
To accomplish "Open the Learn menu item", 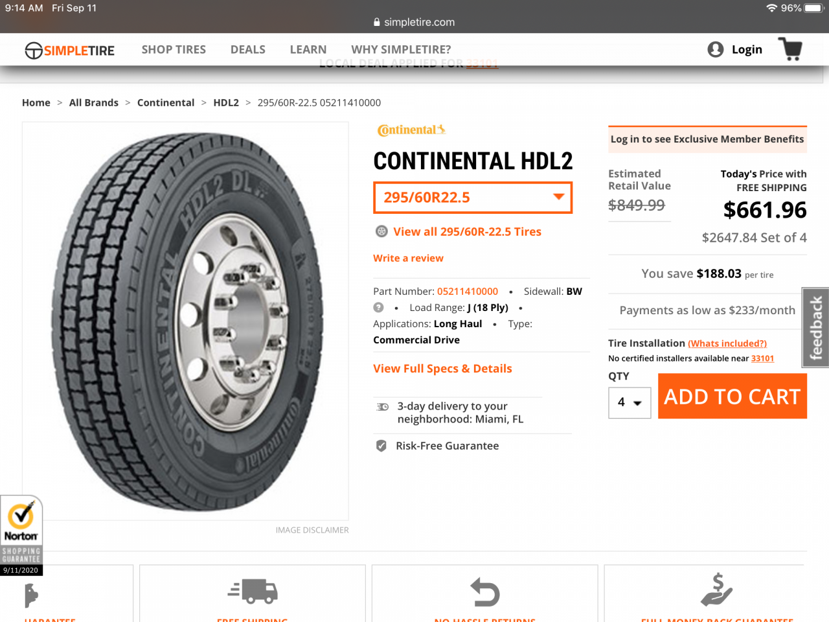I will point(308,49).
